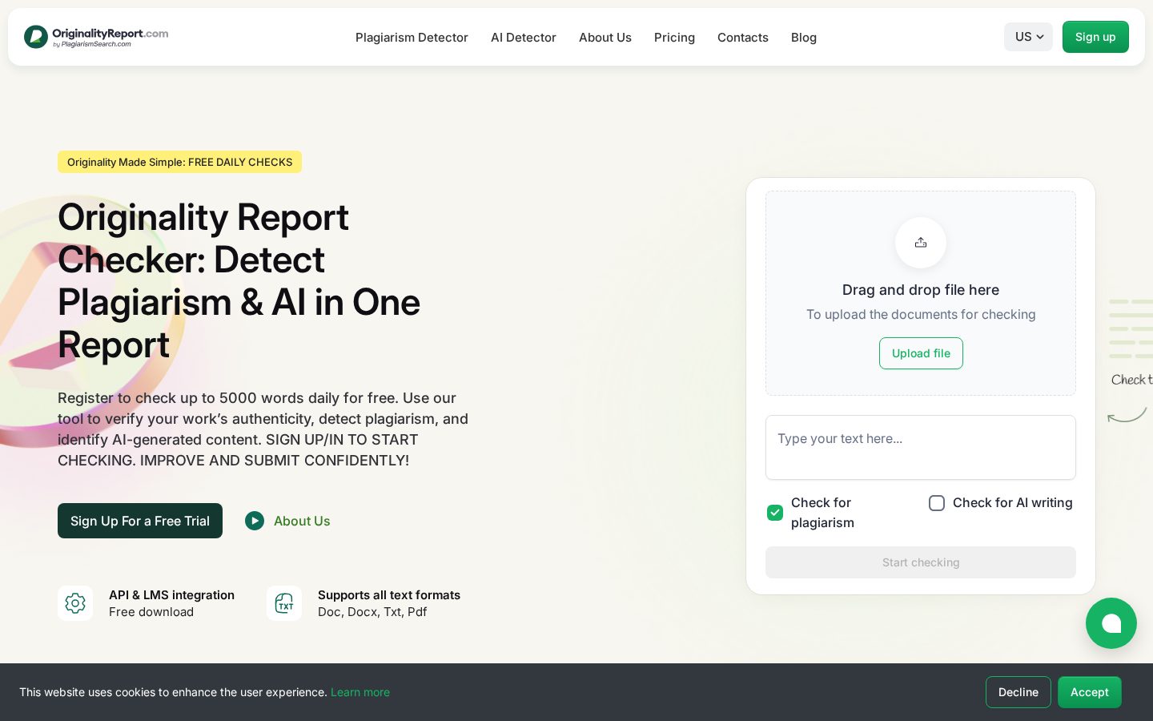Accept the cookies
The height and width of the screenshot is (721, 1153).
click(1090, 692)
